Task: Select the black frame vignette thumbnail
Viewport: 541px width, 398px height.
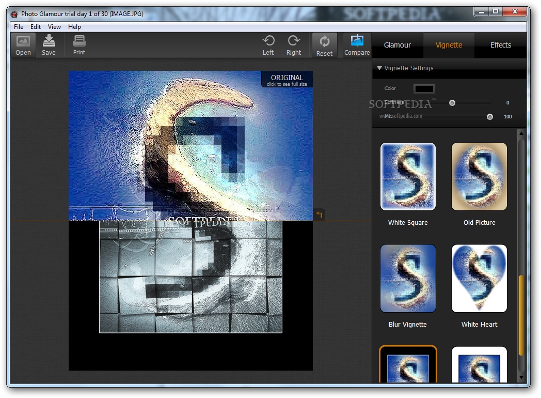Action: coord(408,364)
